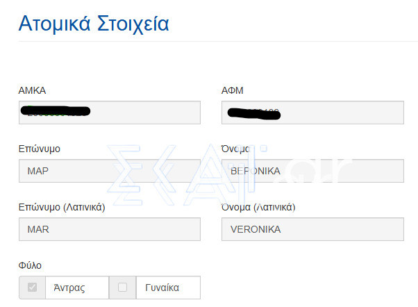The width and height of the screenshot is (418, 307).
Task: Click the Ατομικά Στοιχεία page heading
Action: pyautogui.click(x=94, y=24)
